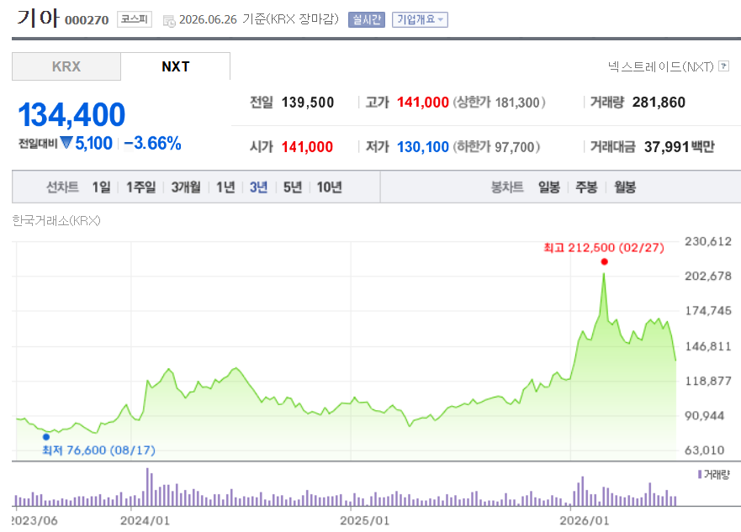Image resolution: width=741 pixels, height=532 pixels.
Task: Click the red highest-price dot on chart
Action: (x=604, y=261)
